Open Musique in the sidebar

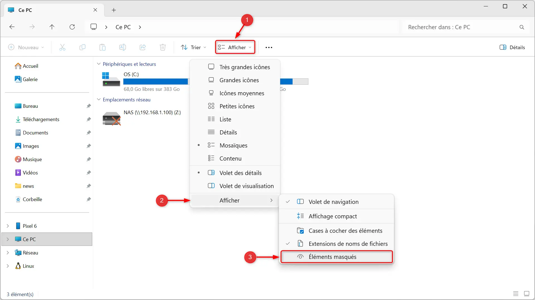28,159
